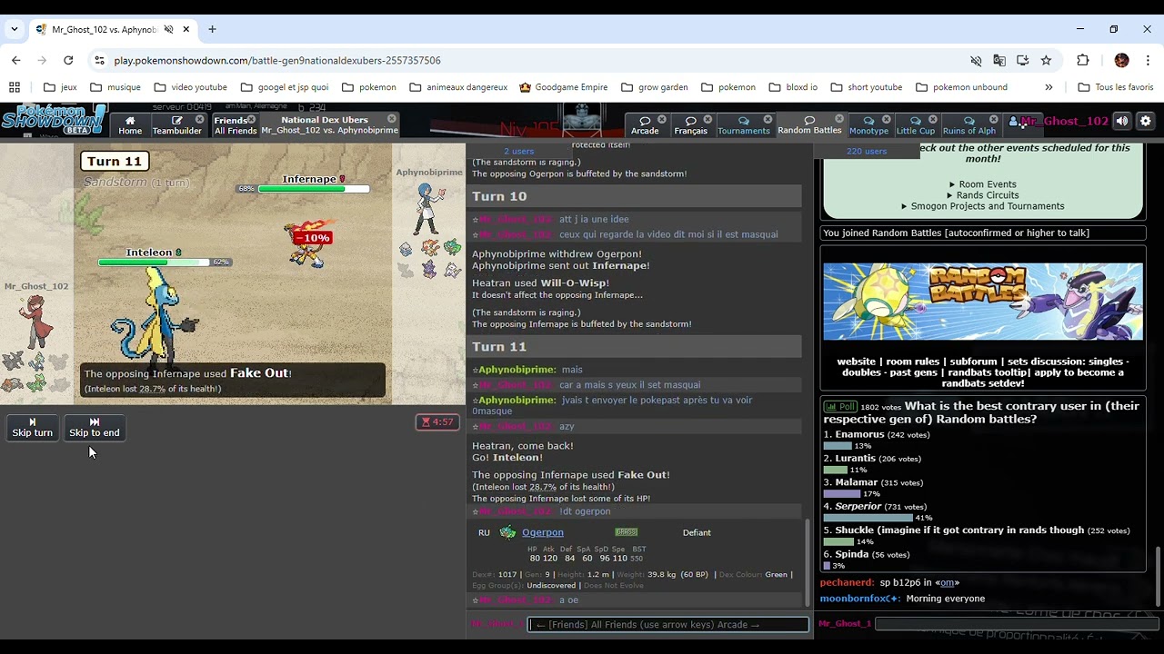Focus the battle chat input field

point(668,624)
